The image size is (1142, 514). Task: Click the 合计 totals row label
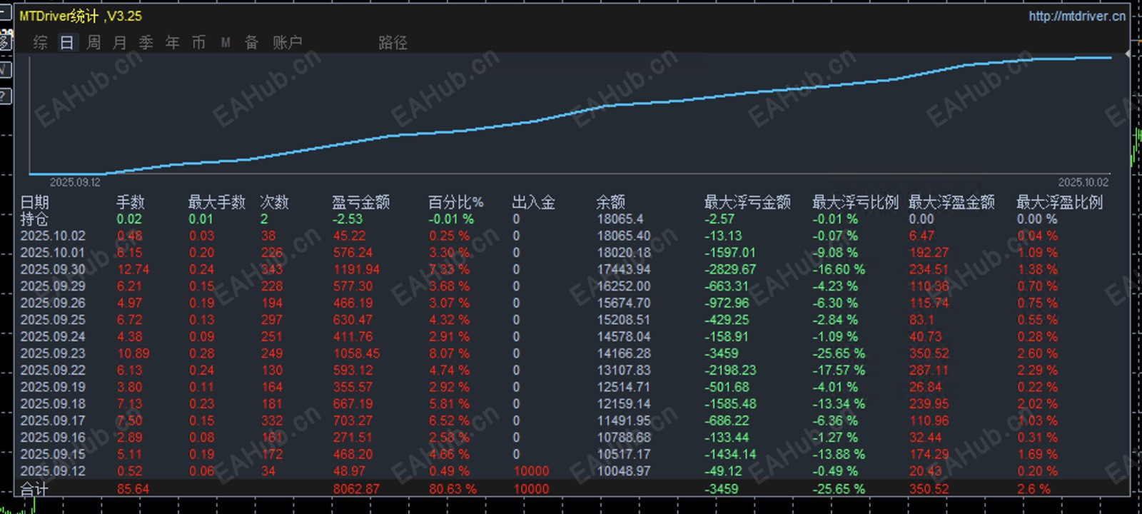34,489
